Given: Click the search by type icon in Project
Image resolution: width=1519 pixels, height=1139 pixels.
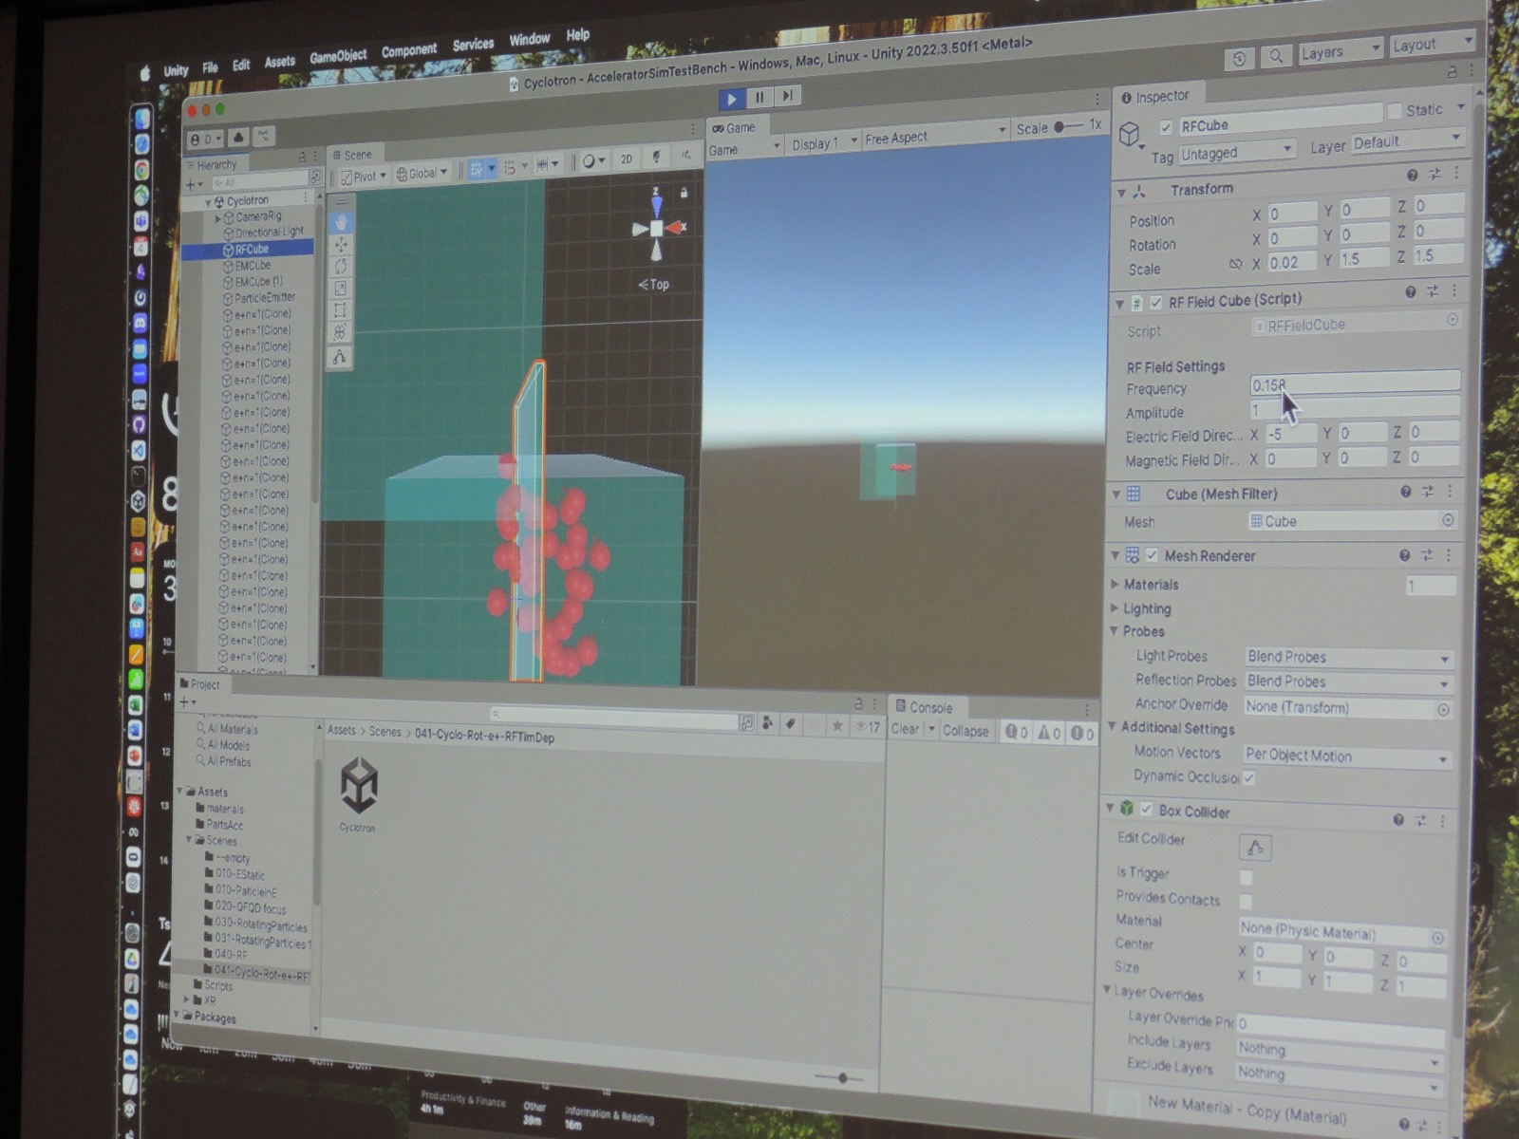Looking at the screenshot, I should point(767,723).
